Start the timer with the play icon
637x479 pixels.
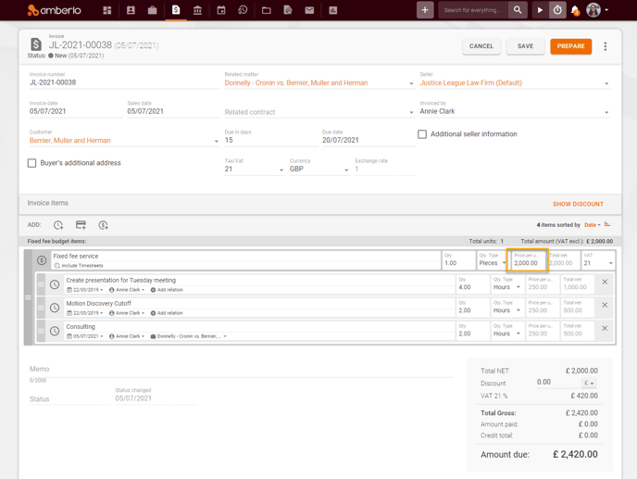540,10
